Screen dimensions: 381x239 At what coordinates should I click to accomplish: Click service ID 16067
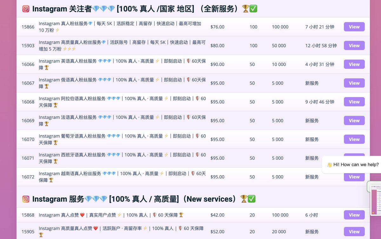[x=28, y=83]
